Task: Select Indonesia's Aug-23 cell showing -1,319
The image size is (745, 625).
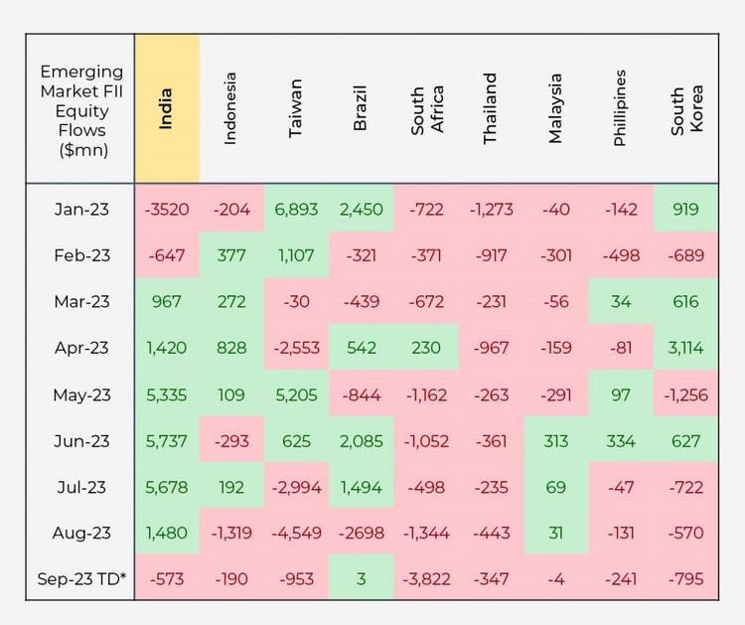Action: (x=230, y=534)
